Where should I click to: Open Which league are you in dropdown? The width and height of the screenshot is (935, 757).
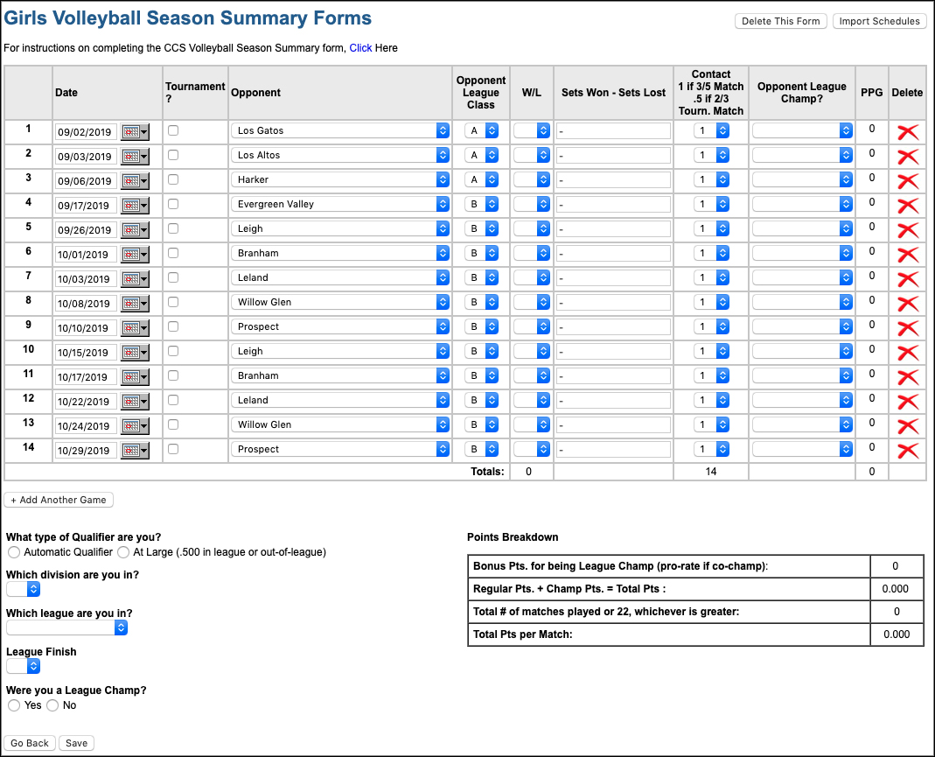pyautogui.click(x=66, y=627)
